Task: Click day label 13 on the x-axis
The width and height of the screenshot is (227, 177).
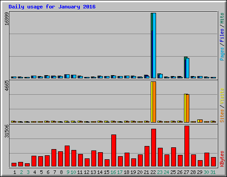Action: (x=93, y=172)
